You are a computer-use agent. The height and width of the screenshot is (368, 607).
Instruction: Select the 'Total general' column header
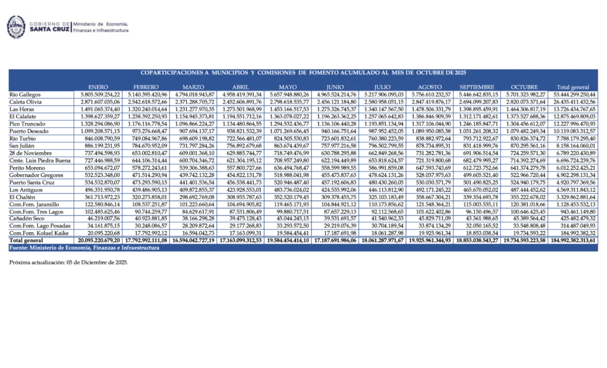pos(573,87)
